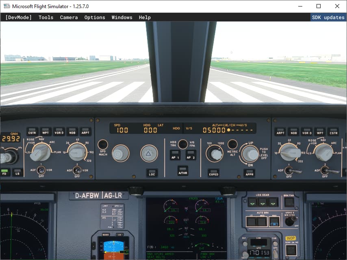The width and height of the screenshot is (347, 260).
Task: Open the Windows menu
Action: (x=122, y=17)
